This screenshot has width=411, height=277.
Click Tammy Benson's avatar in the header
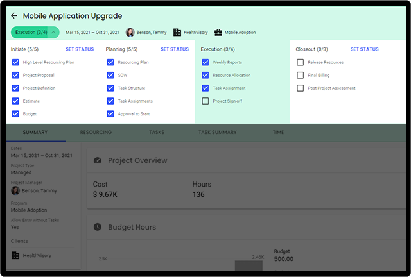130,32
